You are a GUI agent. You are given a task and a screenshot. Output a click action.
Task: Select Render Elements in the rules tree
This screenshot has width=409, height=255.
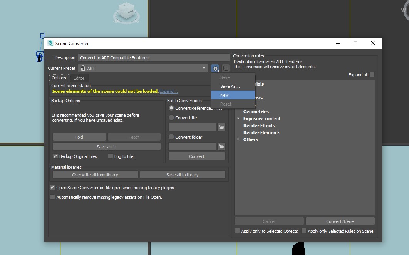pos(261,133)
